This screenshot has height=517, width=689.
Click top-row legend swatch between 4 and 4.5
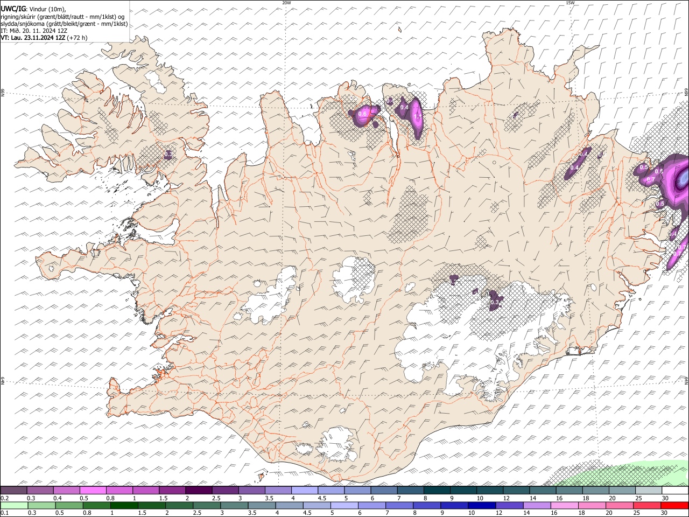click(304, 491)
